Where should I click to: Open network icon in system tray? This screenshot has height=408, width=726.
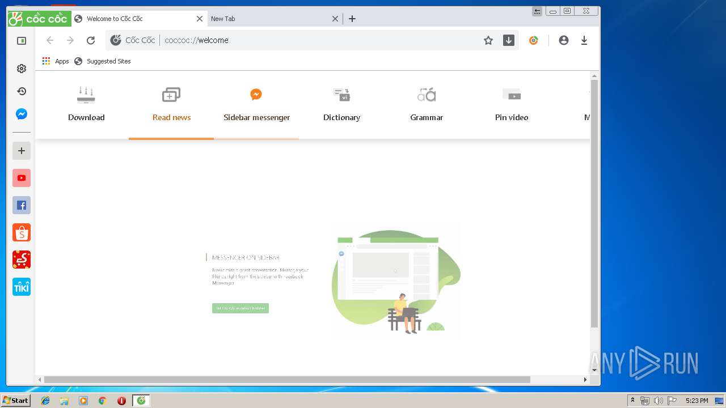[x=645, y=401]
